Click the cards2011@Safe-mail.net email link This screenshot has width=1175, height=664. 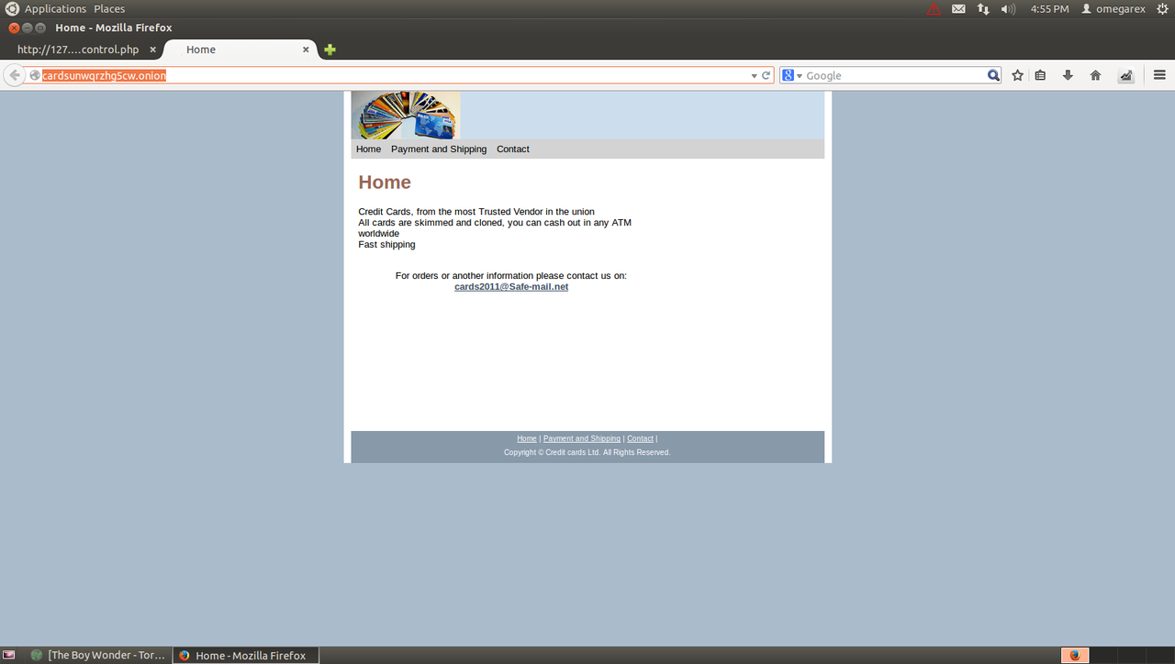511,287
